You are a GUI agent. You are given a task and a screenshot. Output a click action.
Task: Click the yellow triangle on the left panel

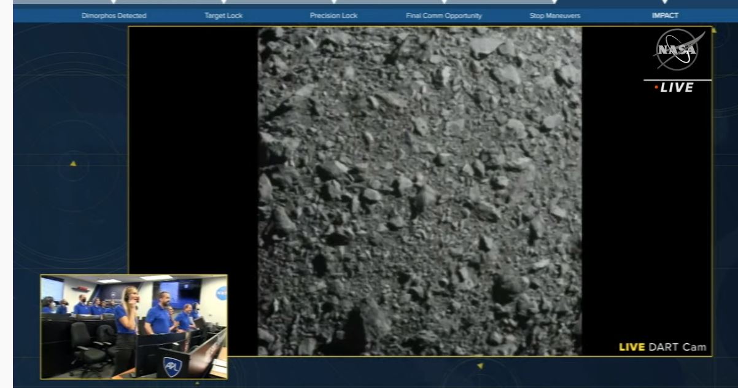73,163
